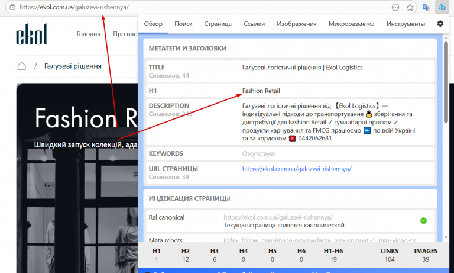
Task: Click the browser address bar URL
Action: [74, 7]
